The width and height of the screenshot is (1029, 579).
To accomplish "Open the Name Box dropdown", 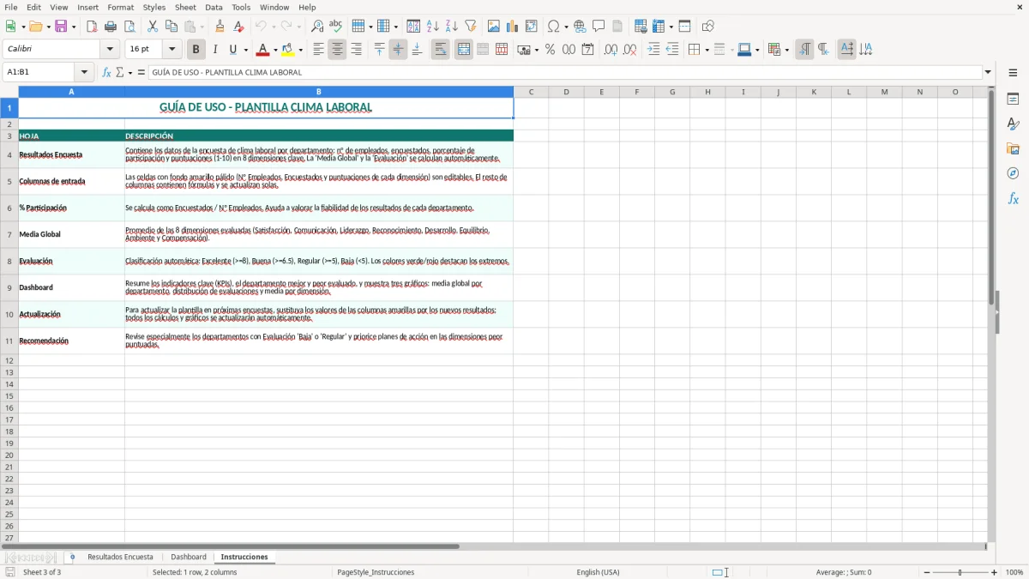I will [84, 73].
